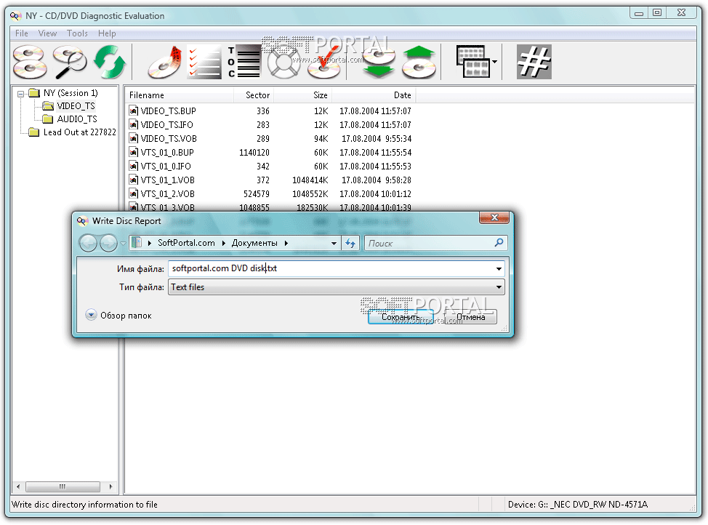Open the Тип файла Text files dropdown
The image size is (708, 525).
coord(336,287)
